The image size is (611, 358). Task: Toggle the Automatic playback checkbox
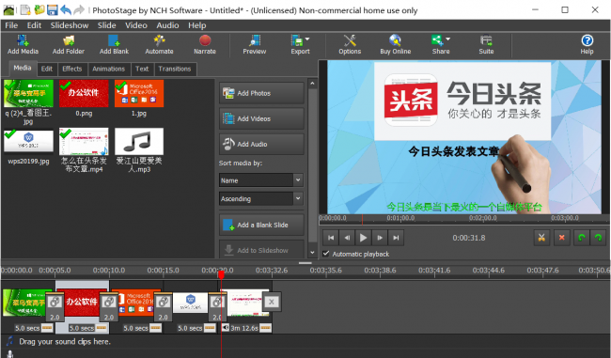(x=326, y=254)
